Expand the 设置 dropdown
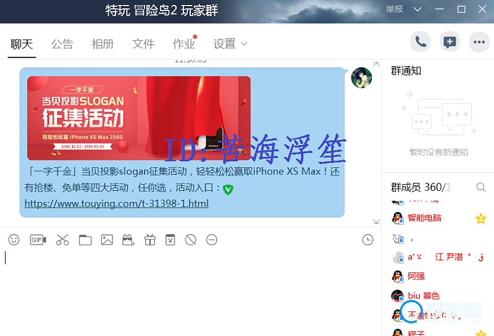Screen dimensions: 494x336 230,44
